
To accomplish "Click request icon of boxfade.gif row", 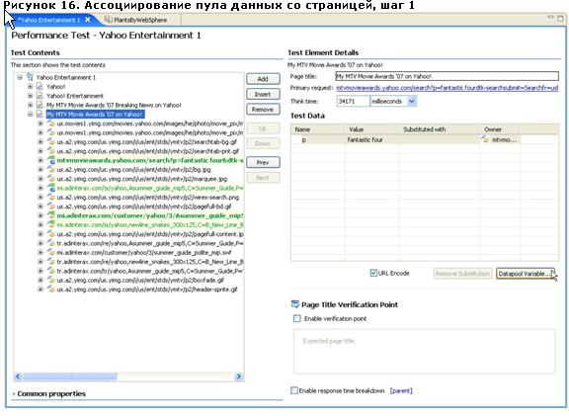I will tap(51, 281).
